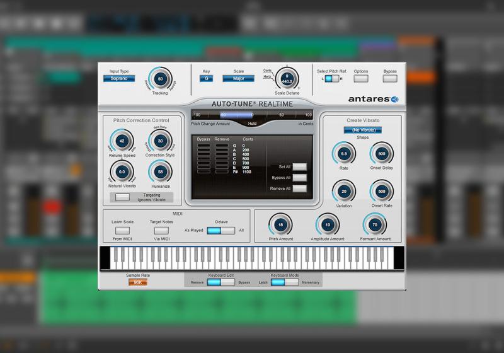The width and height of the screenshot is (504, 353).
Task: Click the Retune Speed knob
Action: pos(122,141)
